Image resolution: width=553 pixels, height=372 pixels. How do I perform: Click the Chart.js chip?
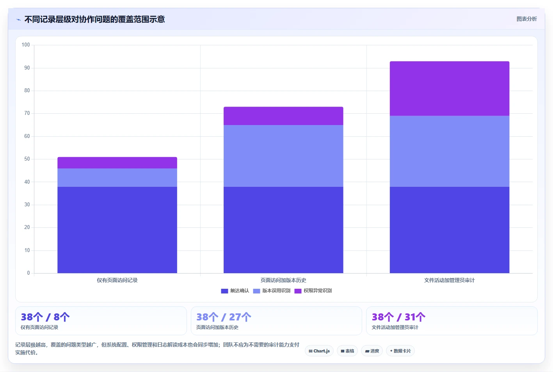click(x=319, y=351)
